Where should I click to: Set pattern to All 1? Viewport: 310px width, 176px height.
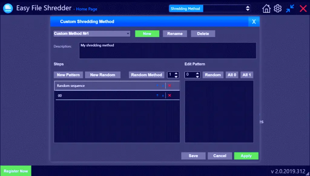[x=247, y=75]
